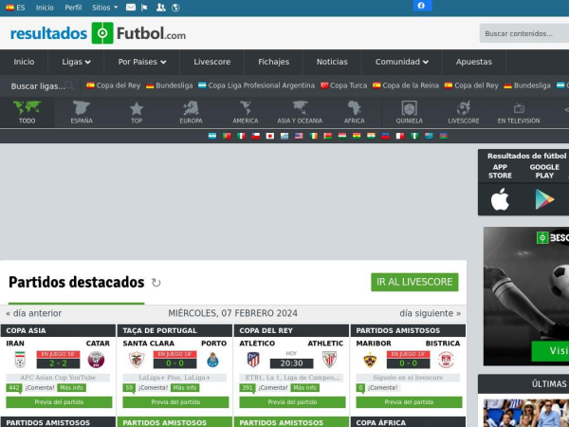
Task: Open Copa Turca league link
Action: [x=343, y=85]
